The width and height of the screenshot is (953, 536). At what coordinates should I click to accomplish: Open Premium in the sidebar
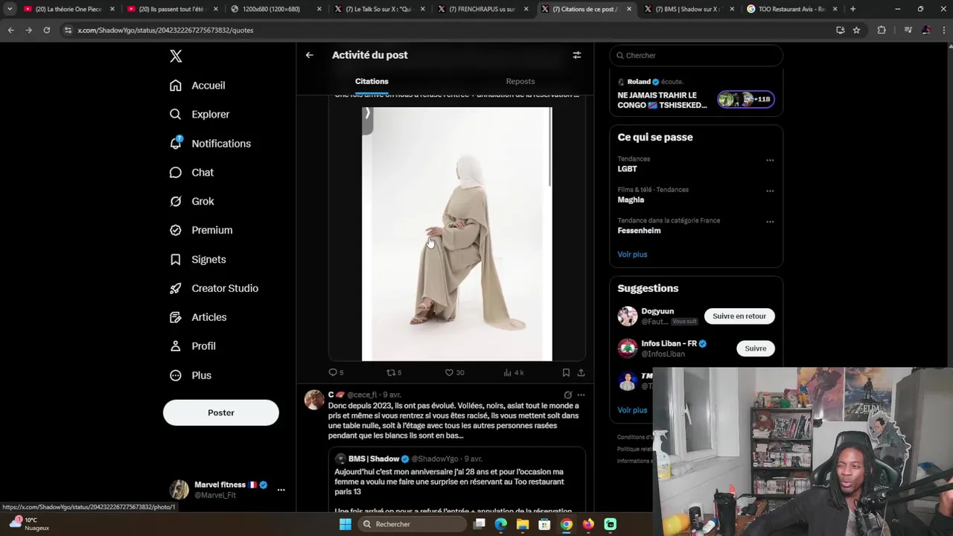point(201,231)
